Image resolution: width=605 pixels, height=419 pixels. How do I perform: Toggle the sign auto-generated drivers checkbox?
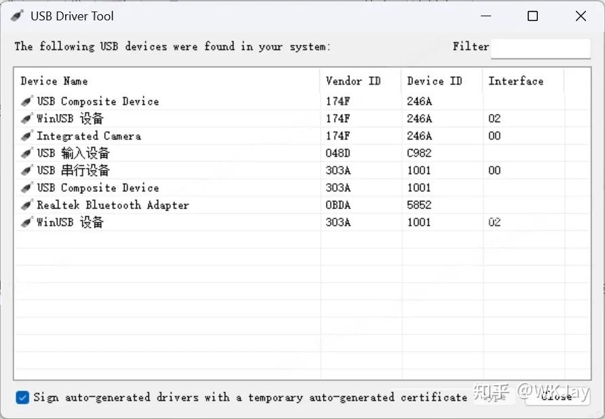point(22,397)
